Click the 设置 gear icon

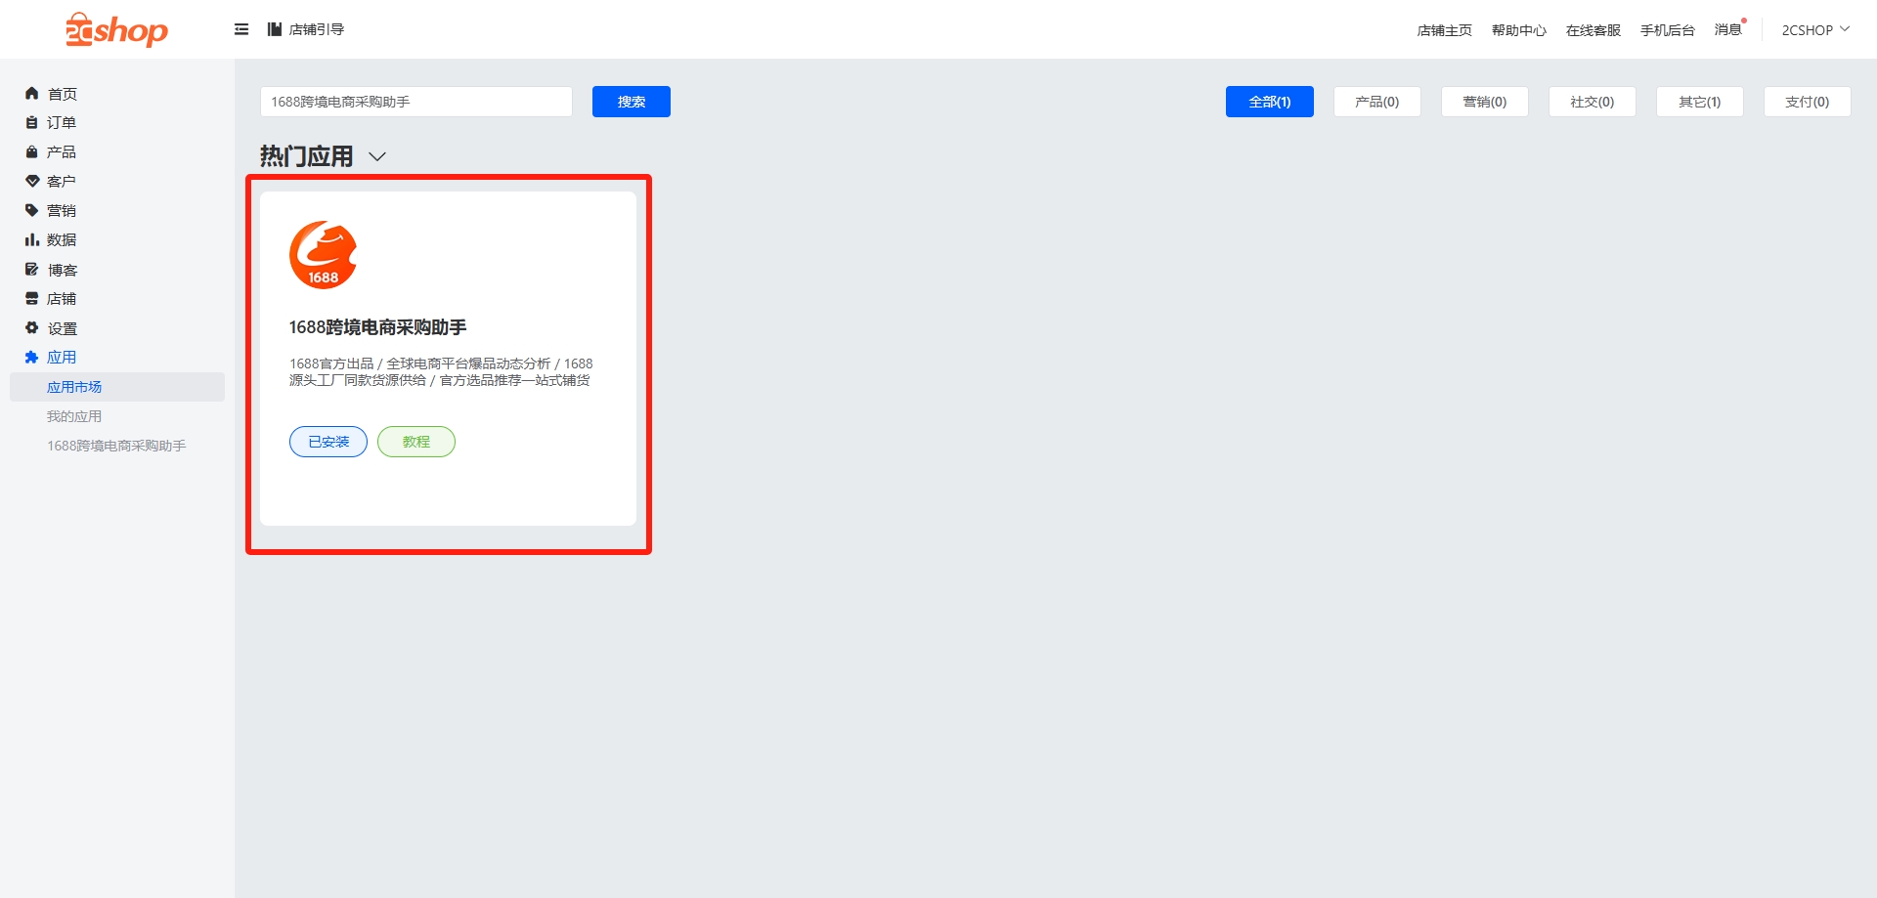pyautogui.click(x=31, y=328)
